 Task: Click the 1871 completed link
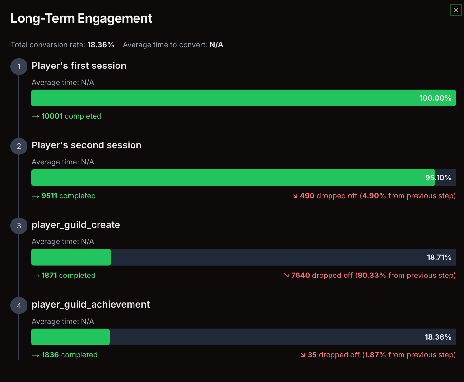pos(68,276)
